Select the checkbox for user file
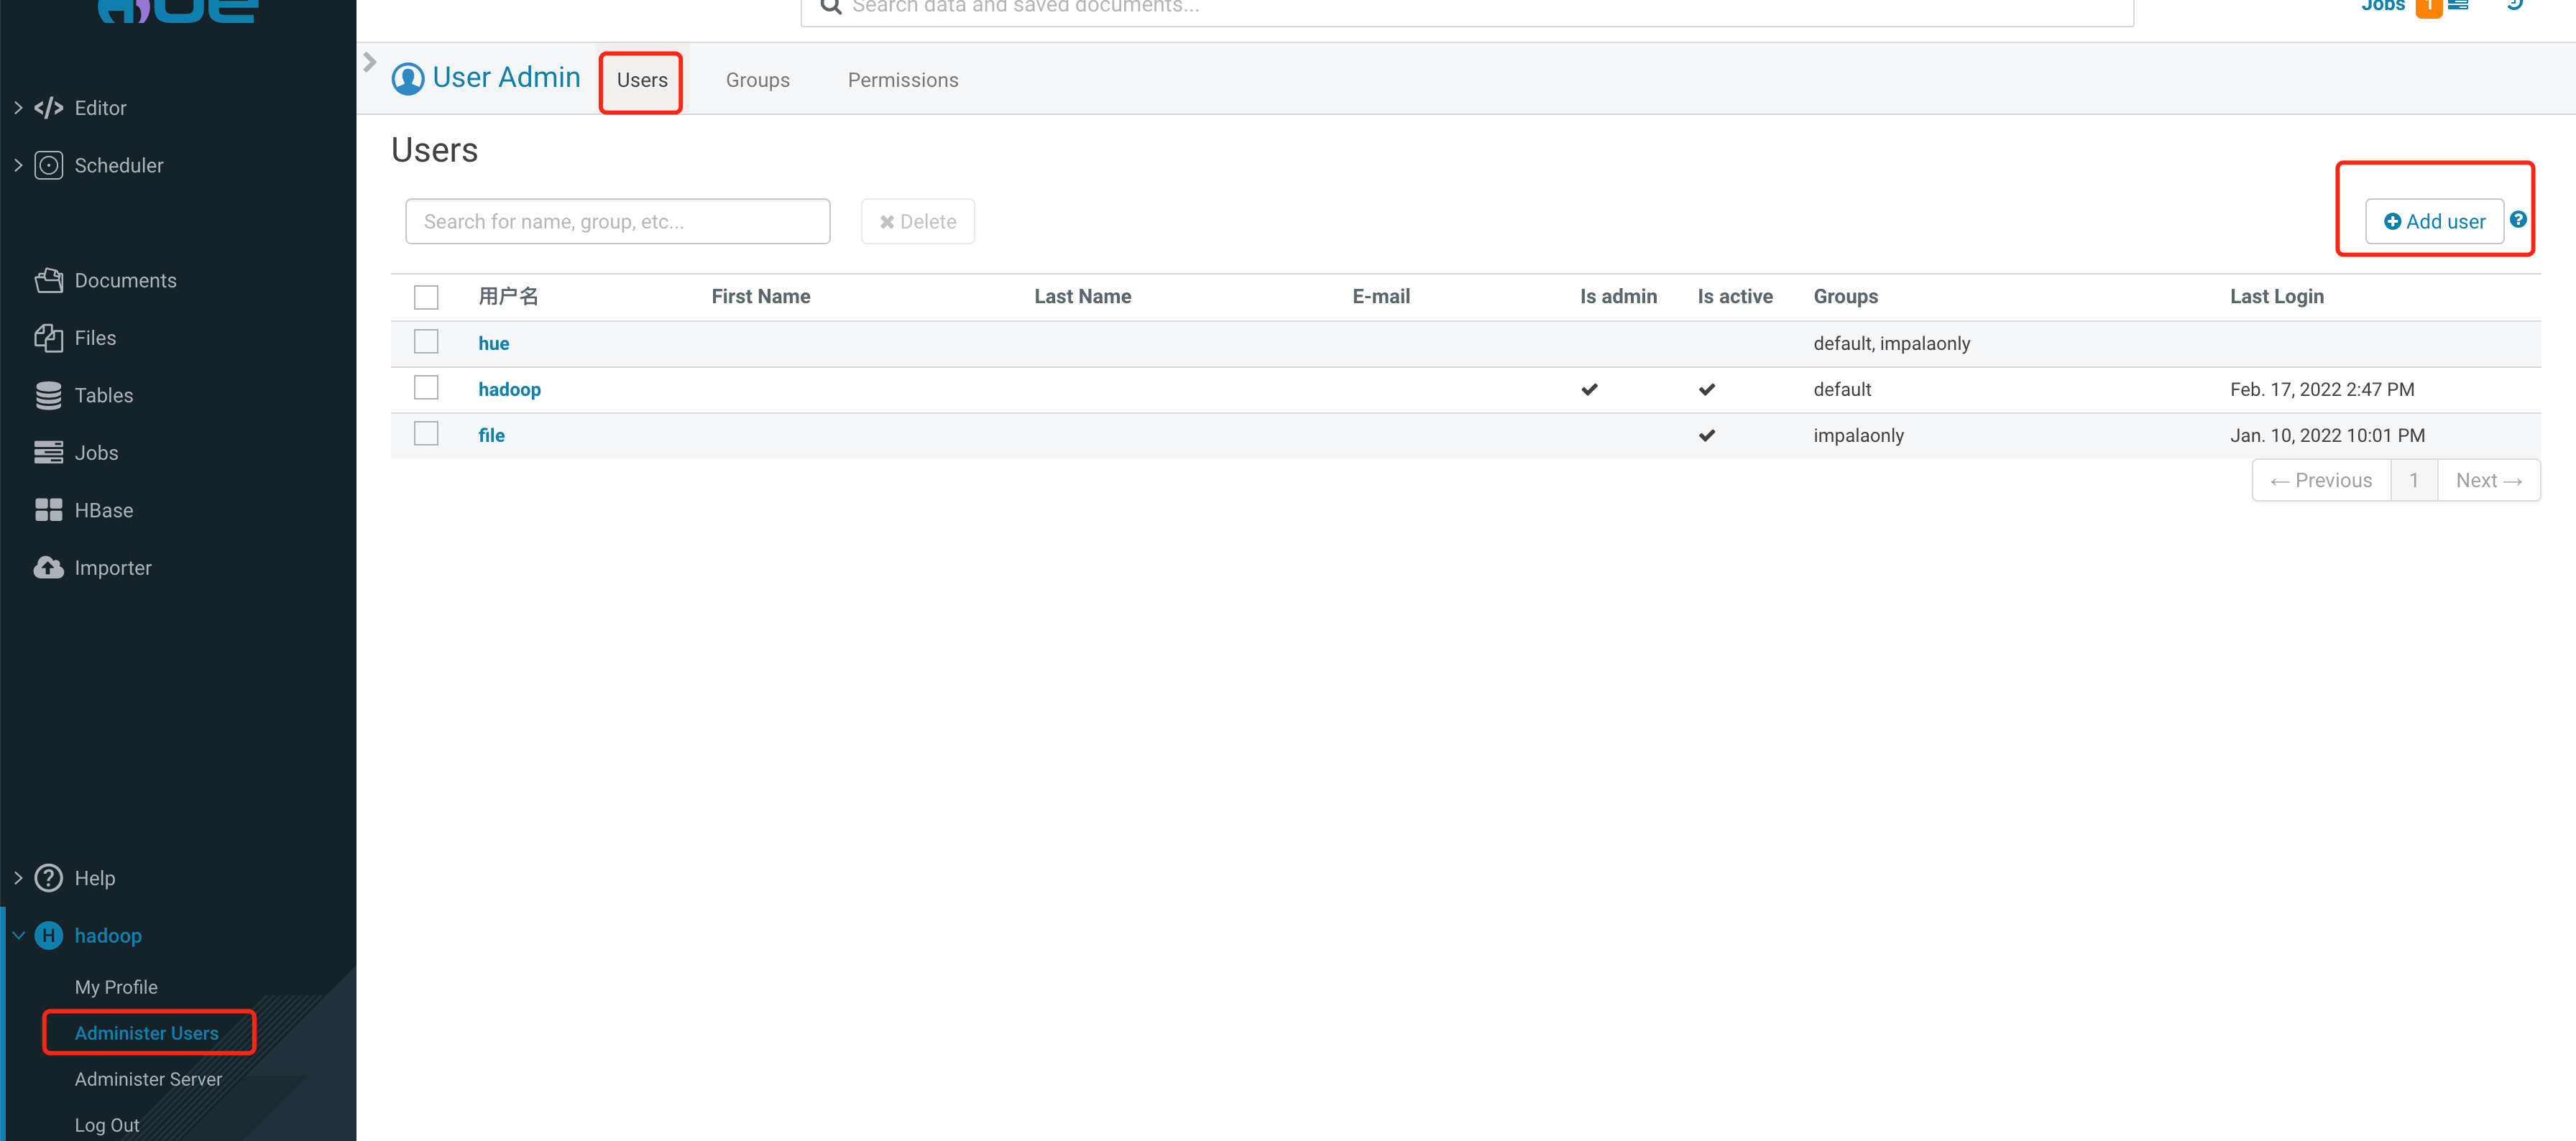The width and height of the screenshot is (2576, 1141). (x=426, y=434)
